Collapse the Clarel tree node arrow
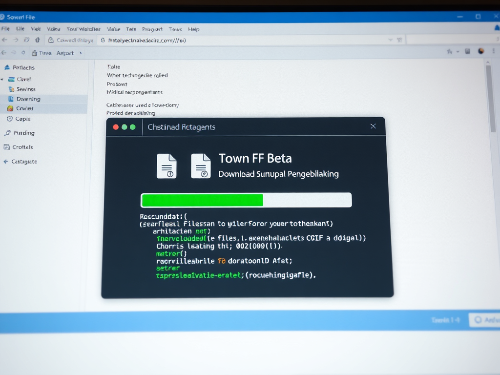This screenshot has width=500, height=375. [2, 79]
